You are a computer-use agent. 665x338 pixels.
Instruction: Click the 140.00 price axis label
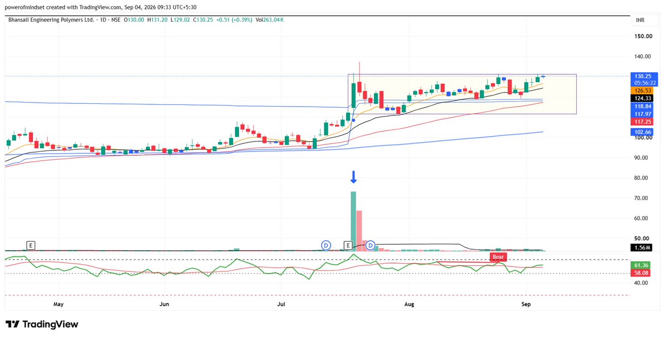643,57
